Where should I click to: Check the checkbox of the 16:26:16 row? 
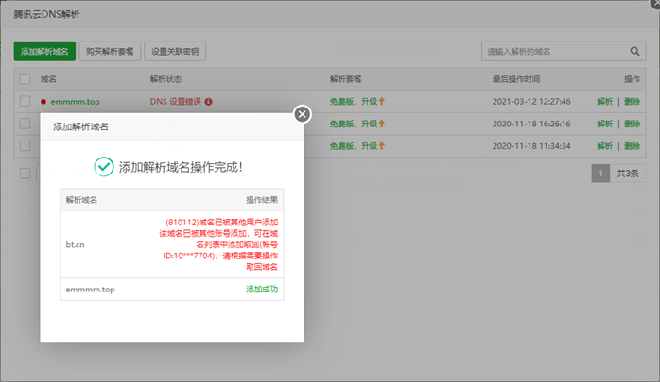26,124
